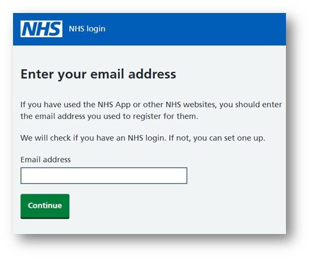This screenshot has height=260, width=312.
Task: Click the Enter your email address heading
Action: tap(98, 74)
